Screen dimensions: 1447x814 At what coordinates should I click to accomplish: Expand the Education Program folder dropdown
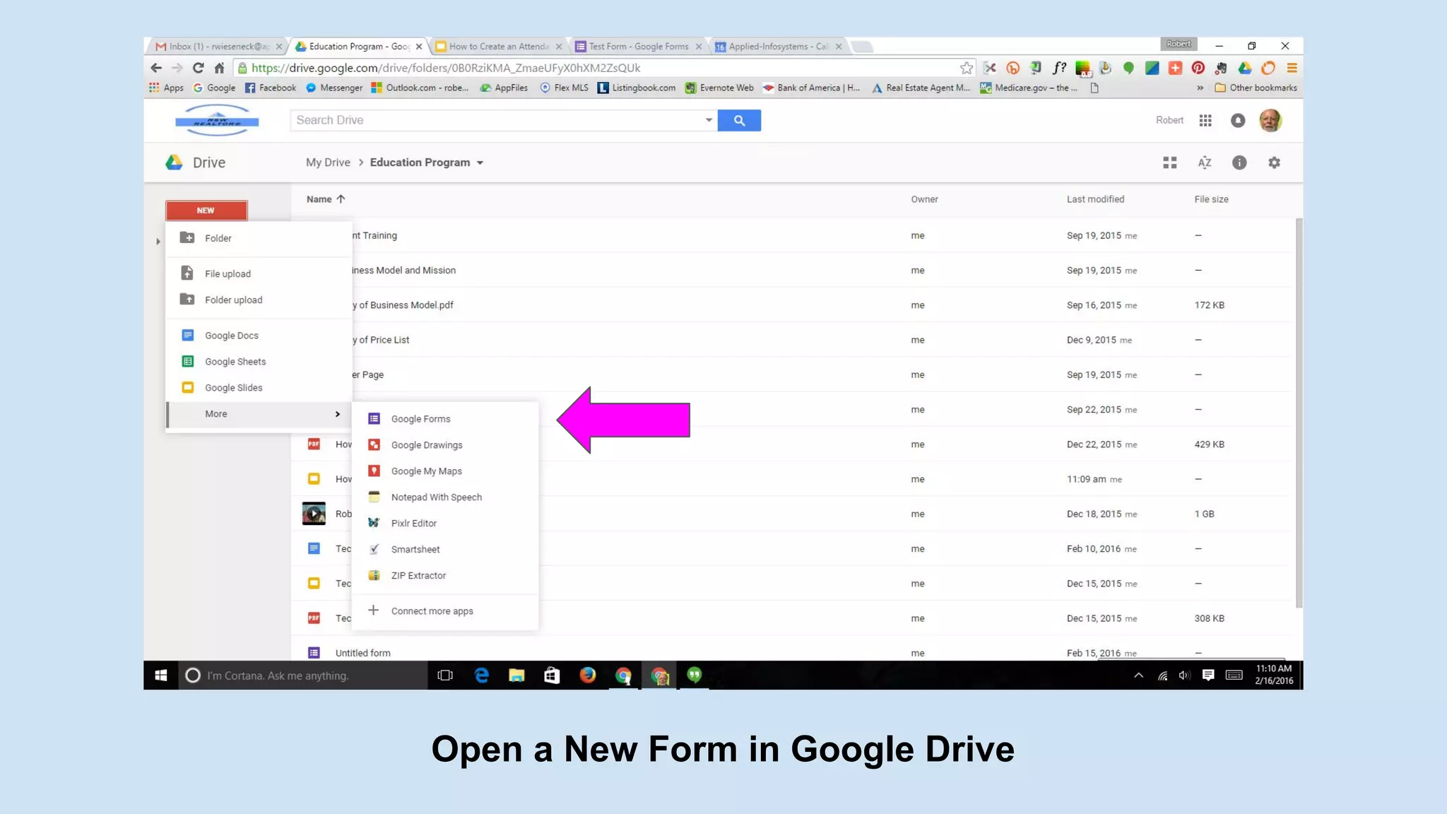pos(480,163)
